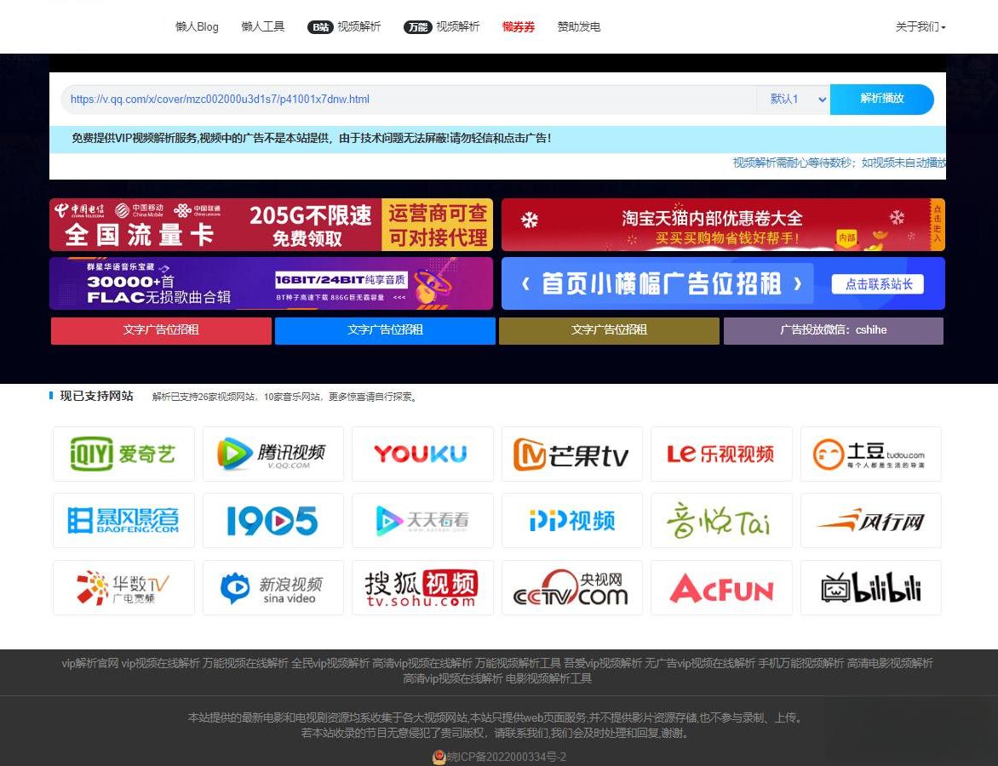Open the 搜狐视频 (Sohu Video) icon

point(422,587)
